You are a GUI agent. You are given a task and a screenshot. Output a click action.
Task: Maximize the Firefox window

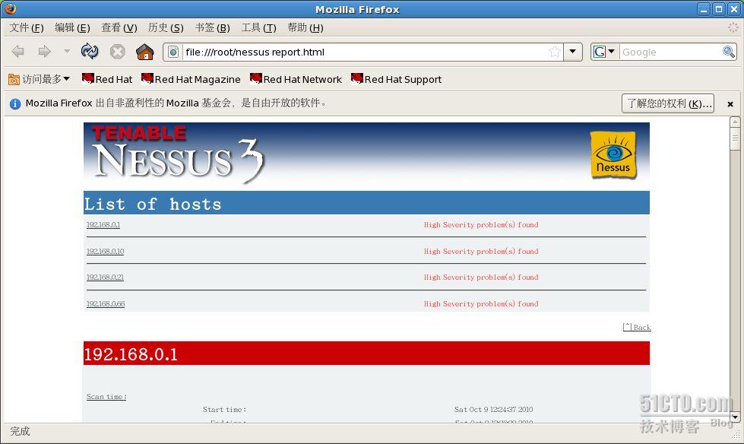[719, 9]
